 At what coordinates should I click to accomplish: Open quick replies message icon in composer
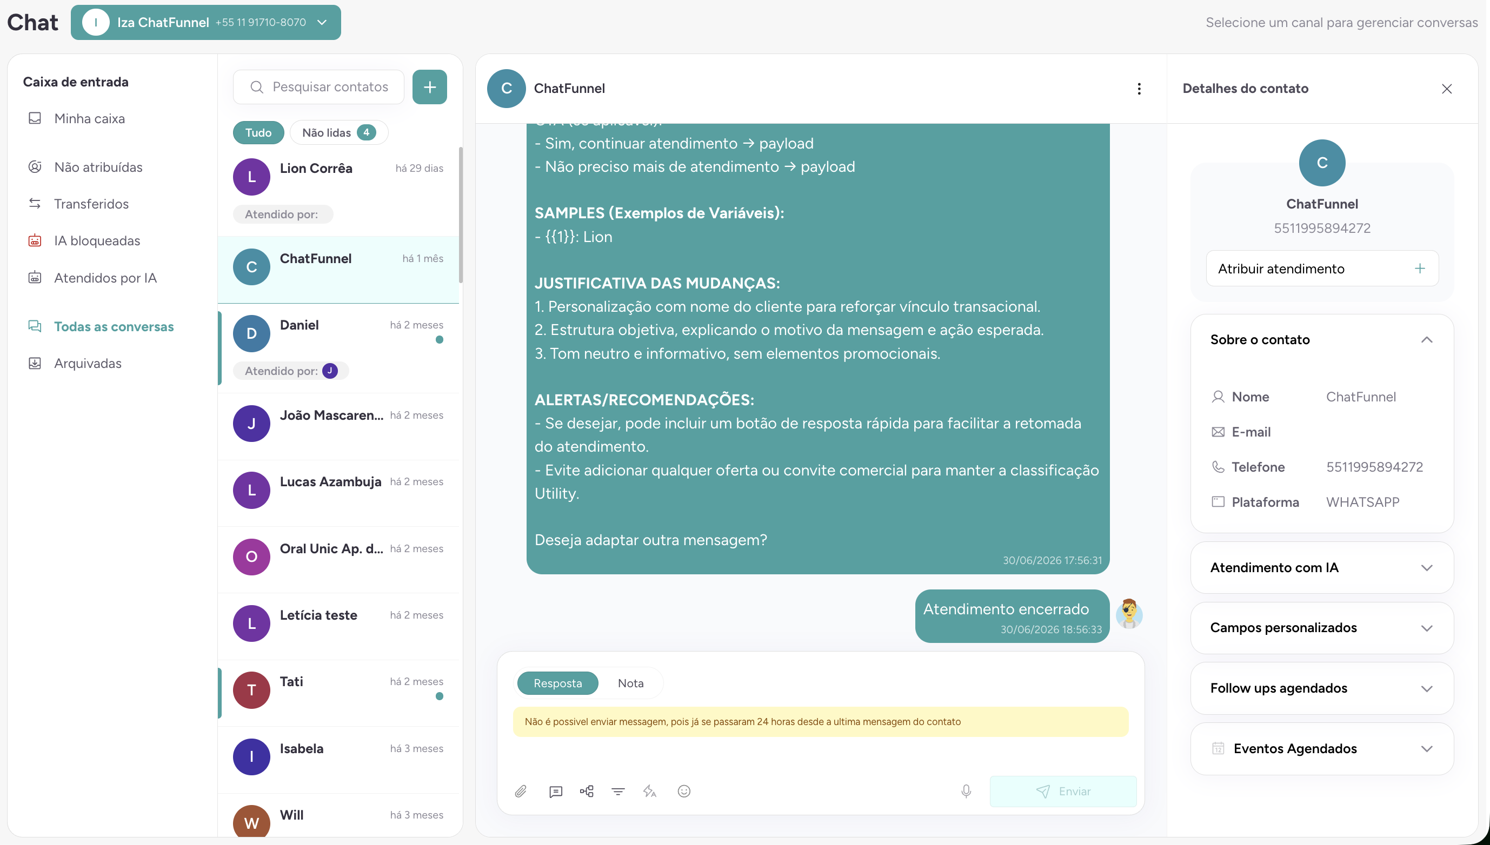(x=556, y=791)
